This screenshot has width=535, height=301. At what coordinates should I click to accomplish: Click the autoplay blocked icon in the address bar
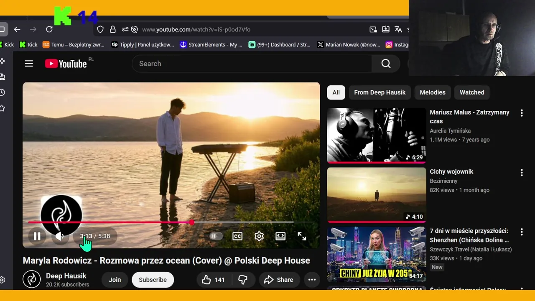(134, 29)
